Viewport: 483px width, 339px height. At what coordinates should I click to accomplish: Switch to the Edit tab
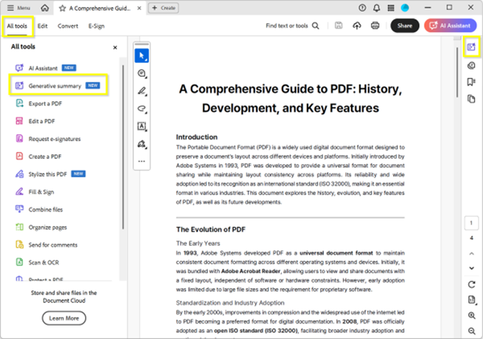(x=43, y=26)
